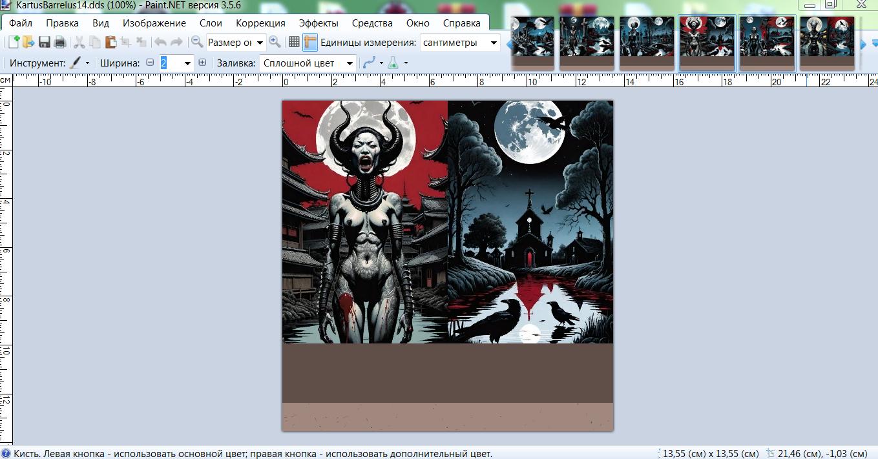Click the New image icon
This screenshot has height=459, width=878.
(x=13, y=43)
